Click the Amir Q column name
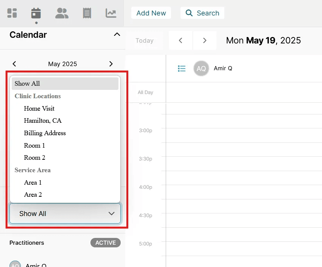Viewport: 322px width, 267px height. [x=223, y=68]
